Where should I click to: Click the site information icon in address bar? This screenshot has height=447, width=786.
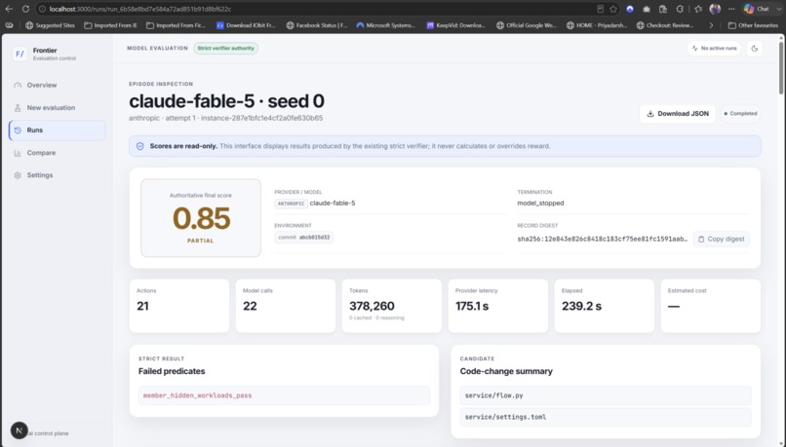click(x=43, y=9)
